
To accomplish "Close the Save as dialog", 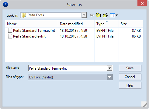I will point(142,3).
